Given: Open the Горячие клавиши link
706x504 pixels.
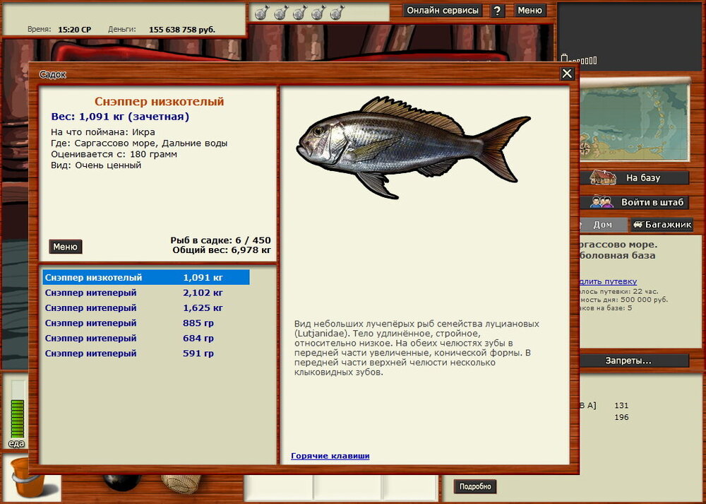Looking at the screenshot, I should tap(330, 456).
